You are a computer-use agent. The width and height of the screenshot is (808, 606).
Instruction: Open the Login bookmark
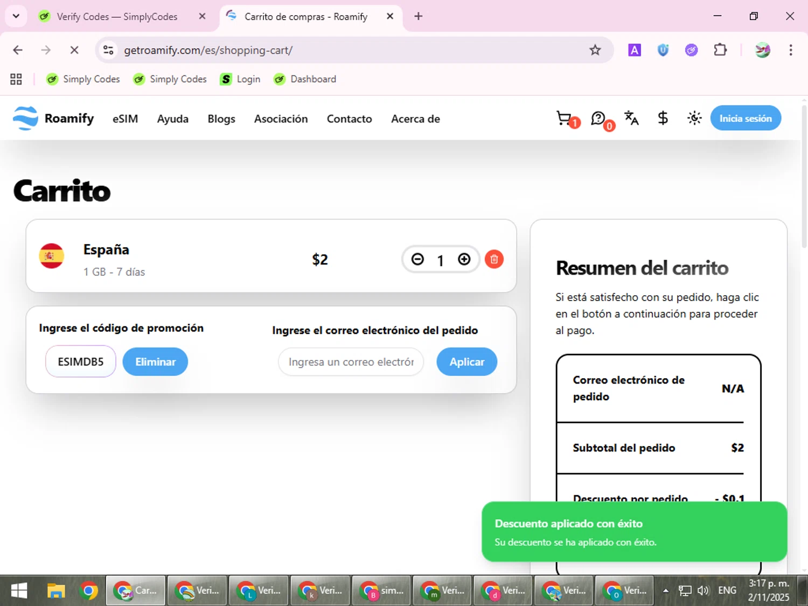point(240,79)
